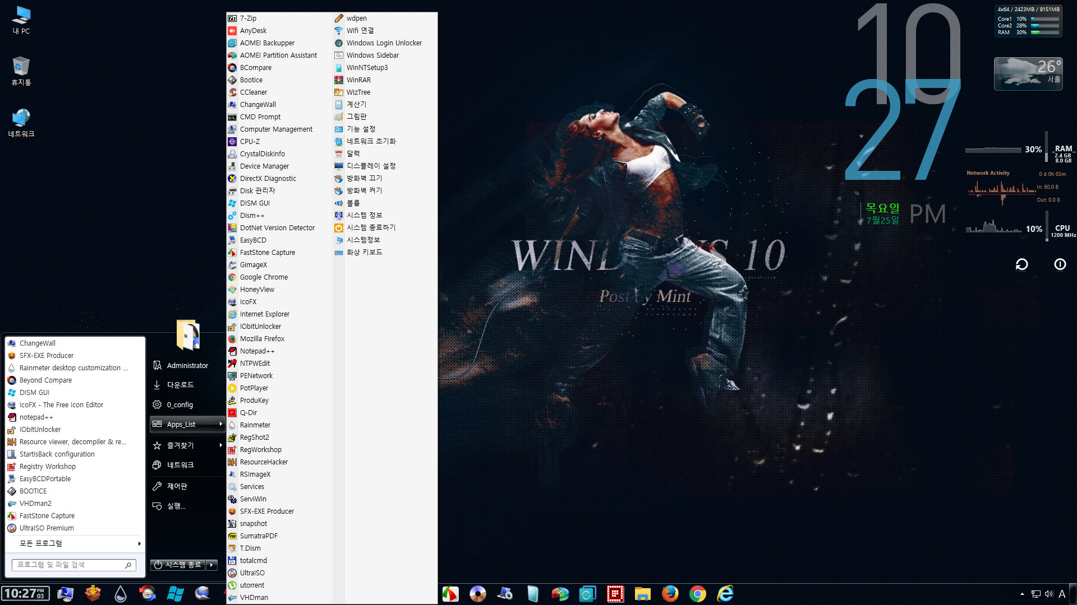Expand the 즐겨찾기 submenu arrow
This screenshot has height=605, width=1077.
click(220, 445)
